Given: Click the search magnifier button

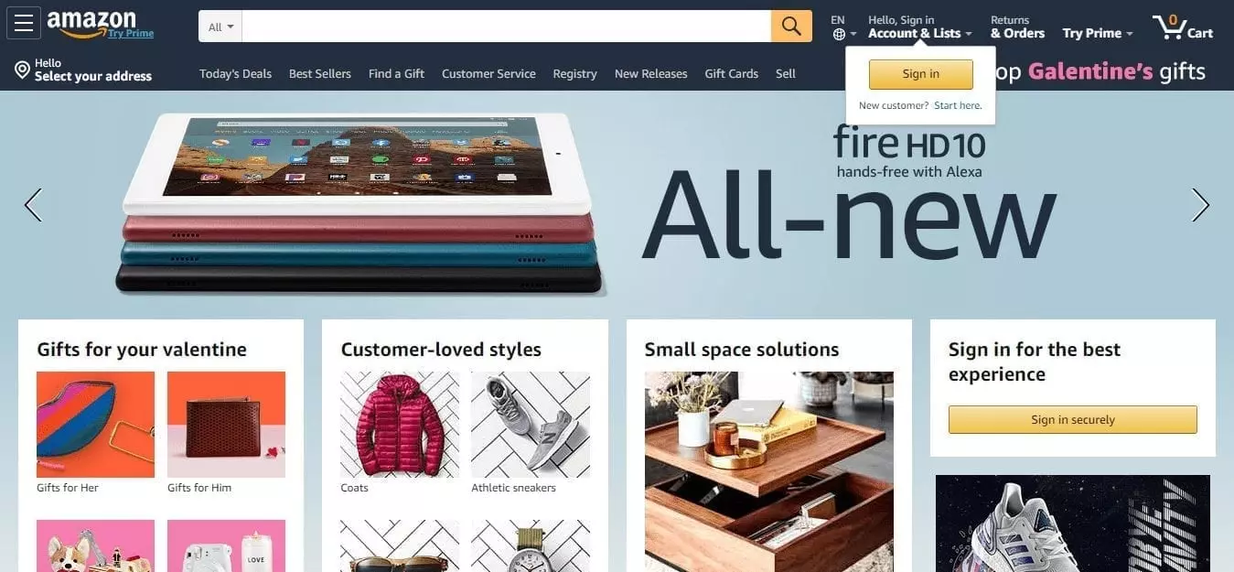Looking at the screenshot, I should coord(791,26).
